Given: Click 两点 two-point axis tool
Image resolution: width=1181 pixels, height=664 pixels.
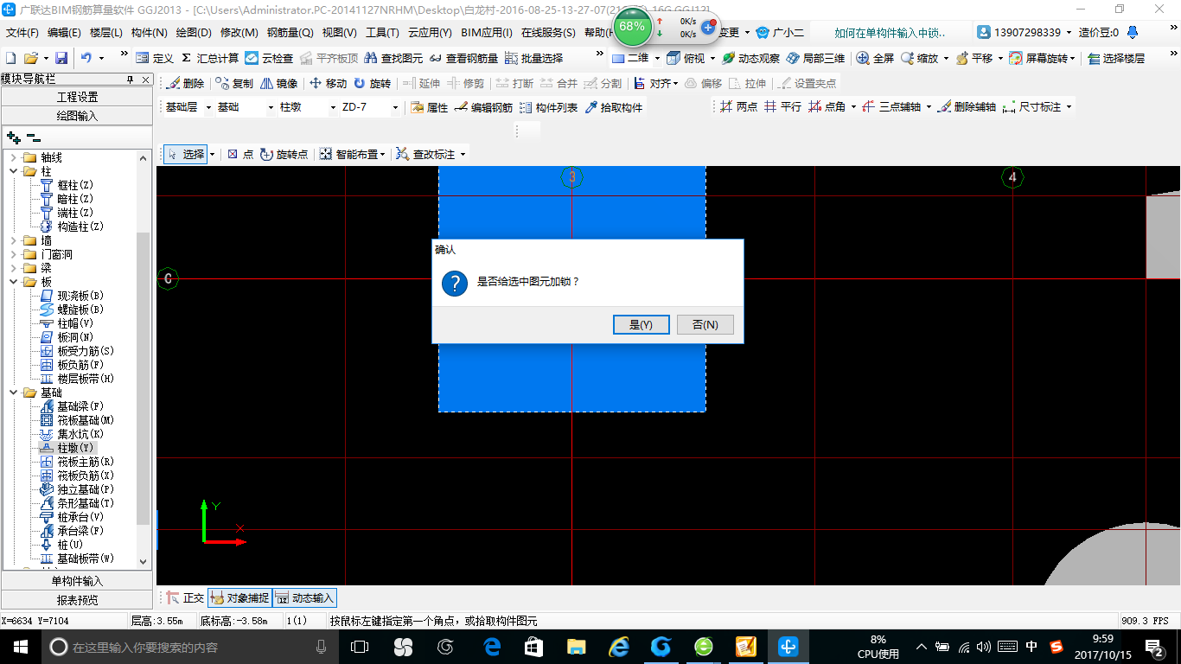Looking at the screenshot, I should [x=738, y=106].
